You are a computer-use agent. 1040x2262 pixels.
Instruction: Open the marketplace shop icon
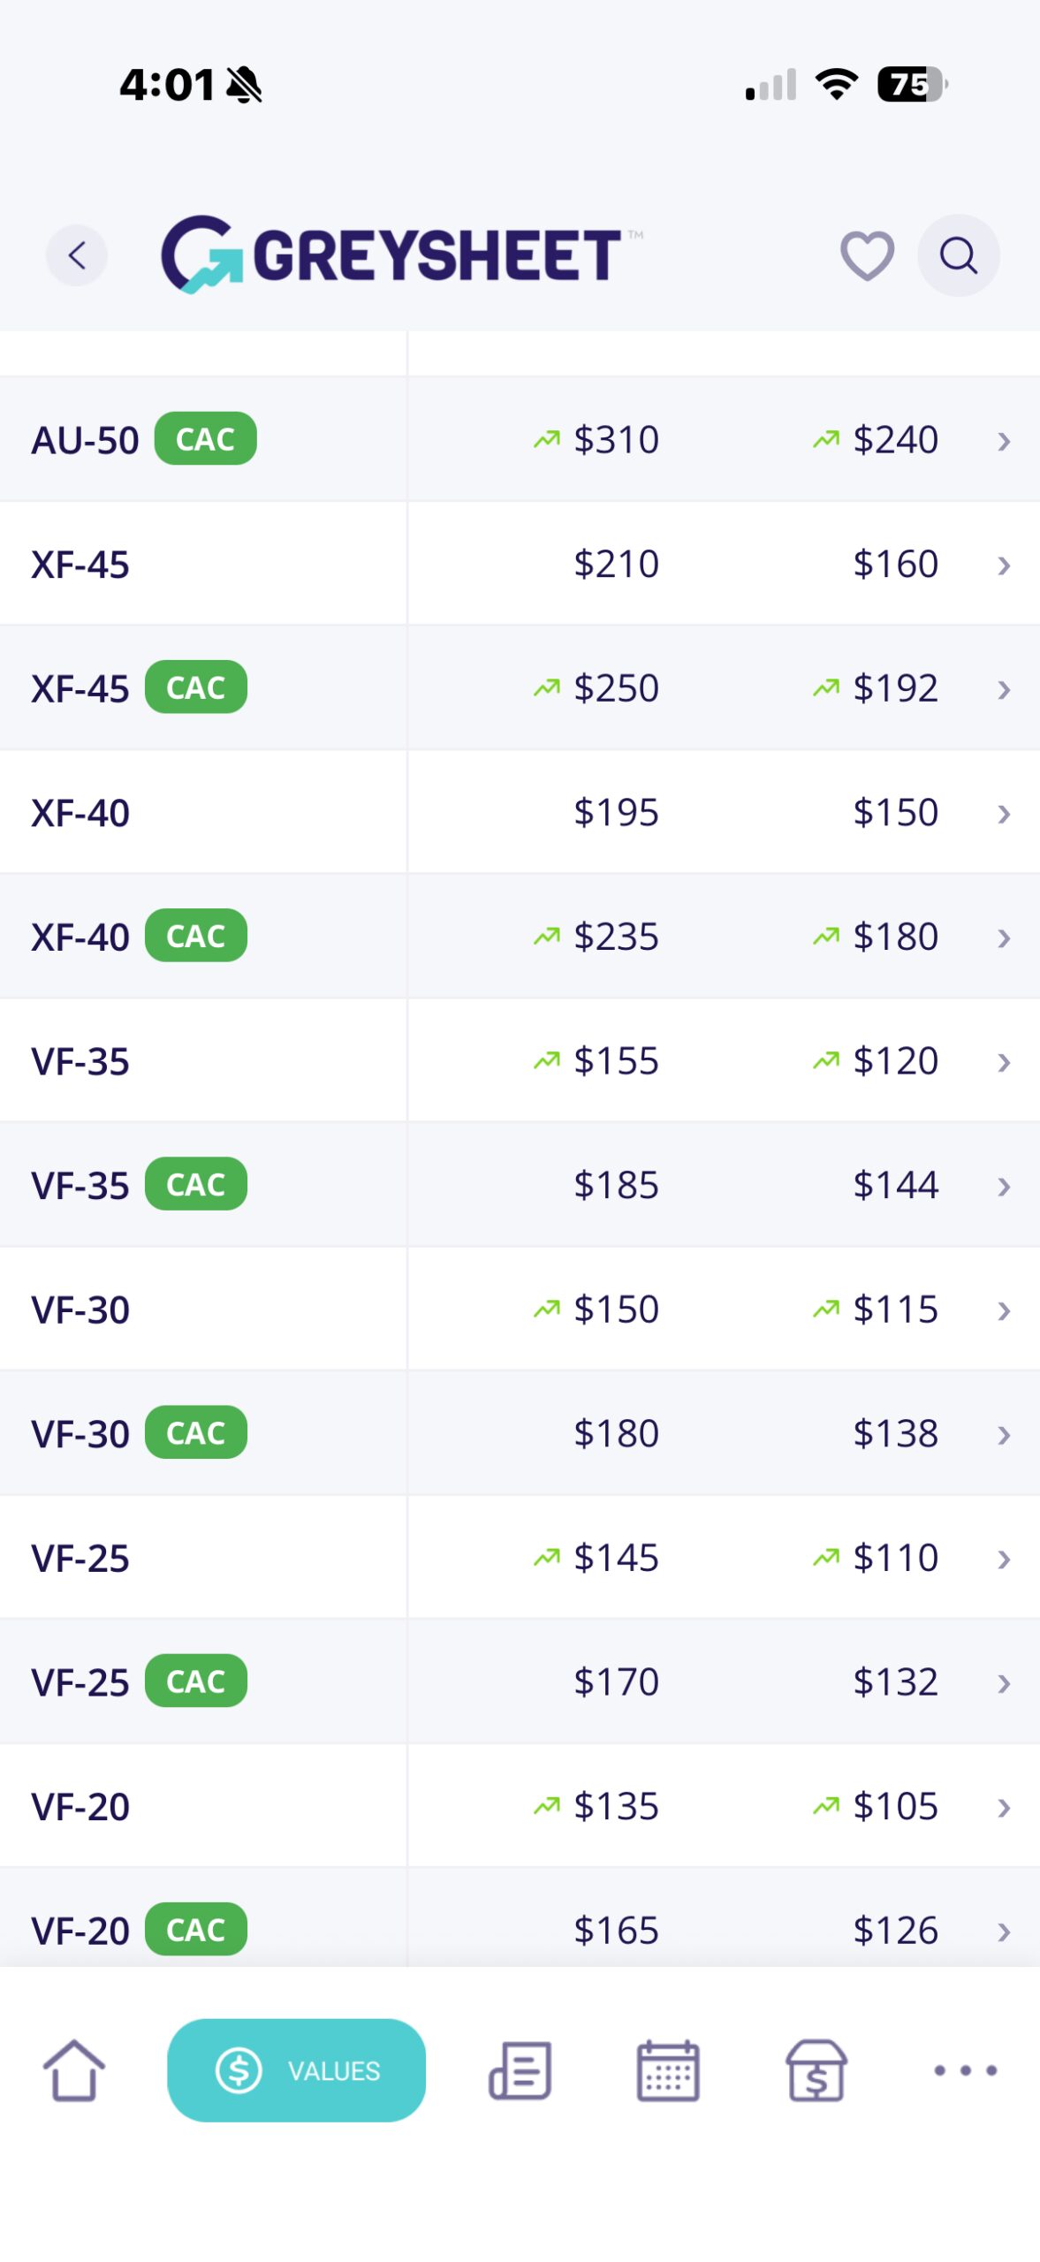pos(816,2069)
